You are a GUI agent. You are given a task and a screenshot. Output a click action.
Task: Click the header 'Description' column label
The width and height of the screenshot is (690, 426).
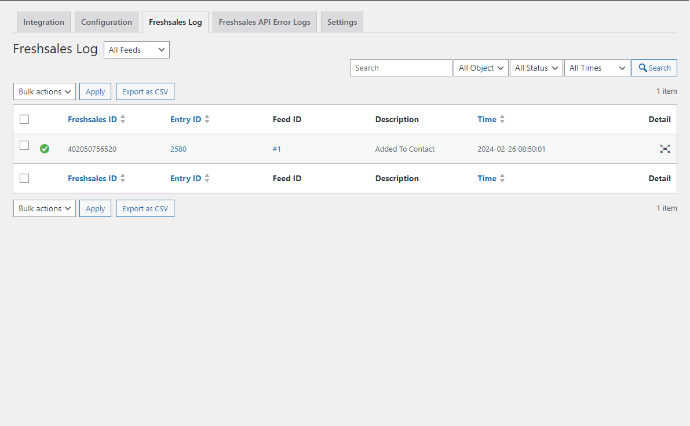coord(397,119)
